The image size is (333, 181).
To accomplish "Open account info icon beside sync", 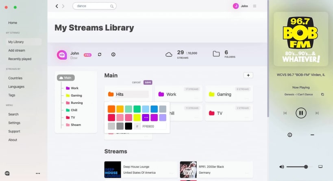I will (x=113, y=54).
